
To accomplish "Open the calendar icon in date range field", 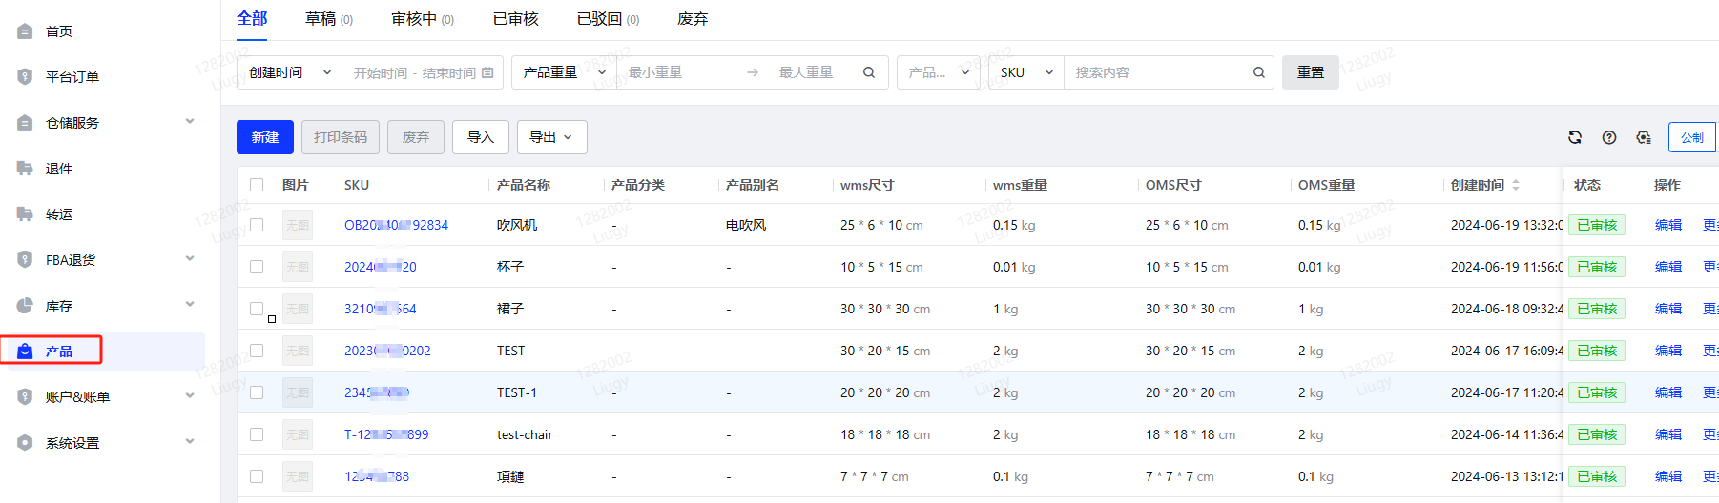I will click(x=488, y=72).
